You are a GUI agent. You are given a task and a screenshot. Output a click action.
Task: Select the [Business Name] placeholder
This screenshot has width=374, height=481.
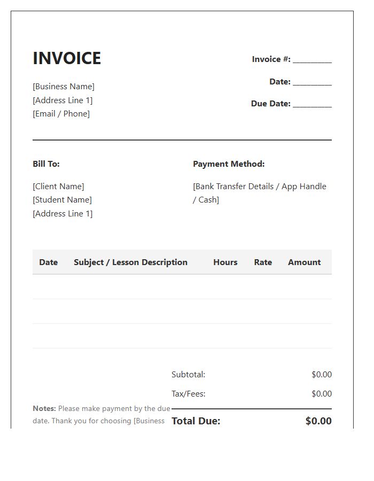(64, 87)
